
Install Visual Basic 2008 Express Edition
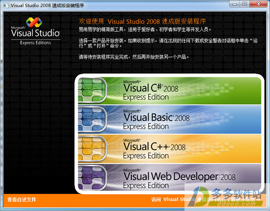click(x=170, y=120)
